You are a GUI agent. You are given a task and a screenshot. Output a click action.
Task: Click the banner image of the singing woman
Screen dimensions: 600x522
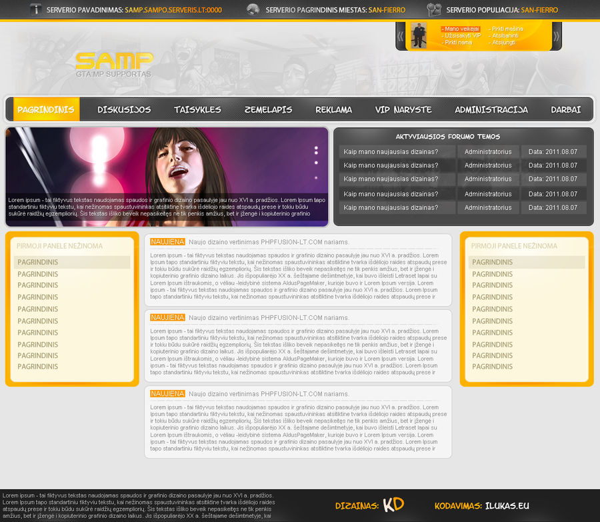click(x=167, y=177)
